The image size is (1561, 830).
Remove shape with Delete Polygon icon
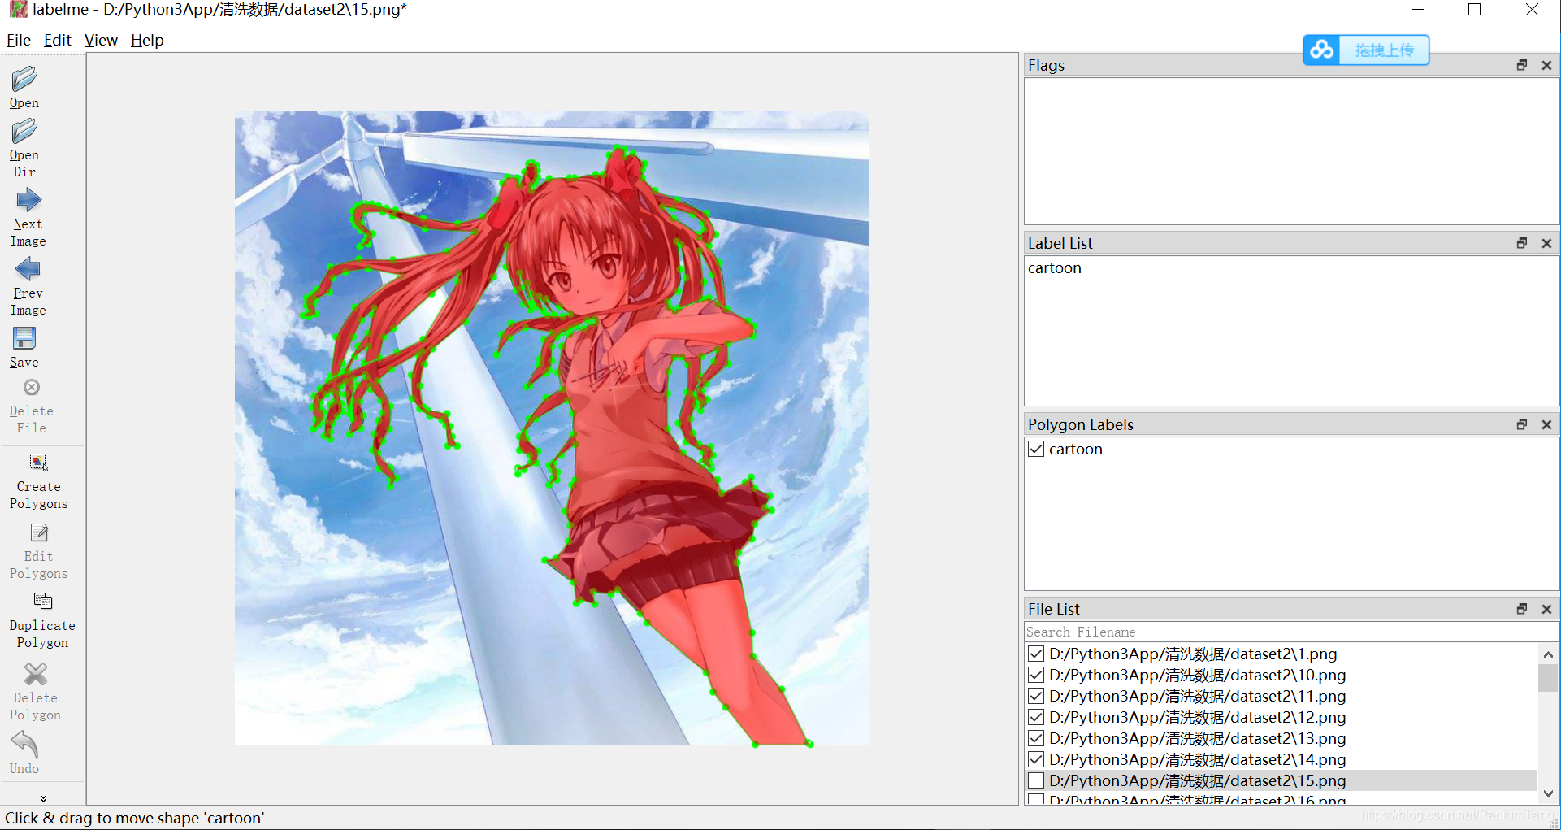(x=35, y=674)
